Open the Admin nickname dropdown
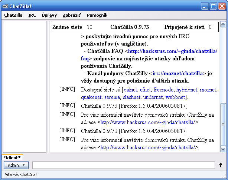The image size is (228, 180). (x=16, y=165)
